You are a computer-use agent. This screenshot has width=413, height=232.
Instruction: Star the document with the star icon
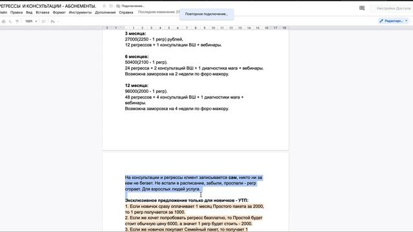pyautogui.click(x=104, y=6)
